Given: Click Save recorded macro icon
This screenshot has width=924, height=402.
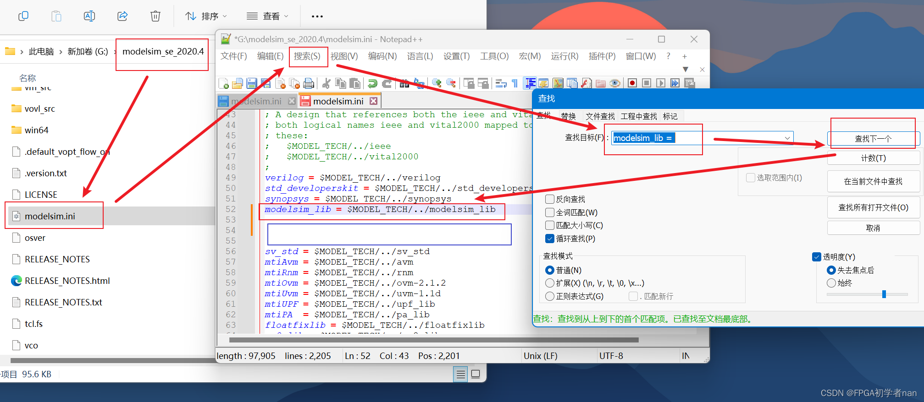Looking at the screenshot, I should [689, 83].
